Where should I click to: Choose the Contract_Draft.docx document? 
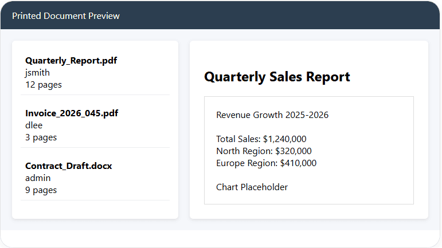pyautogui.click(x=68, y=166)
